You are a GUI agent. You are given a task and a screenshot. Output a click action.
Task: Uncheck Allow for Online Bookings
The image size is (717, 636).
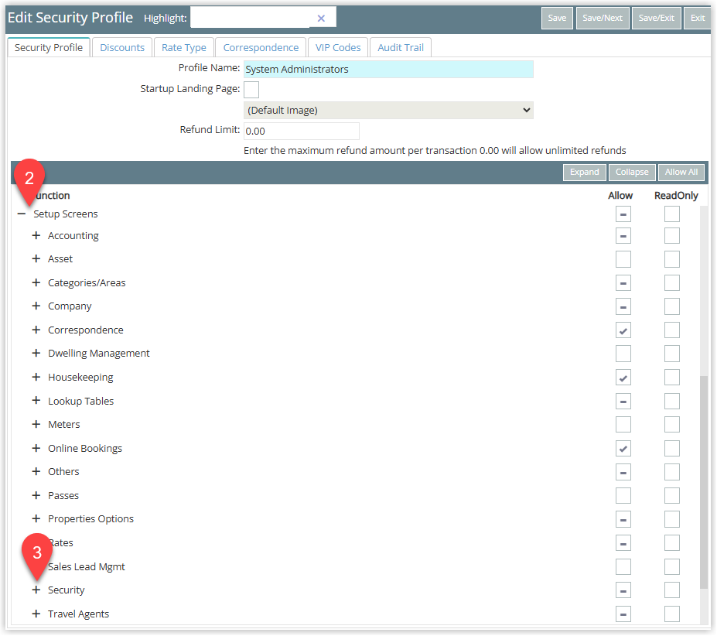pos(623,449)
